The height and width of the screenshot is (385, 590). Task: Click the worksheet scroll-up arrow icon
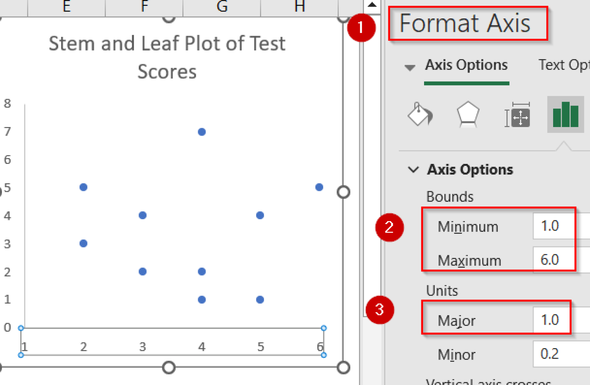371,5
